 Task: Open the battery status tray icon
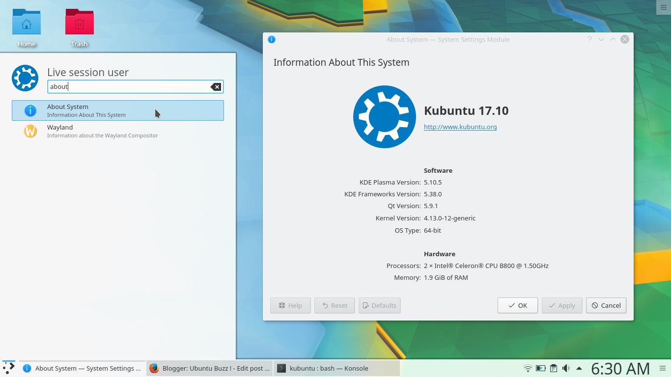click(x=540, y=368)
